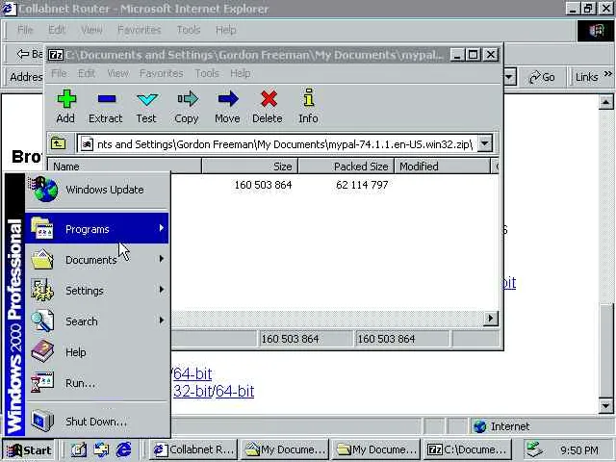
Task: Switch to second My Docume... taskbar button
Action: coord(375,449)
